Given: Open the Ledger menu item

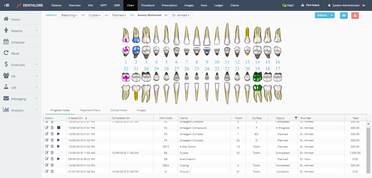Looking at the screenshot, I should tap(219, 5).
